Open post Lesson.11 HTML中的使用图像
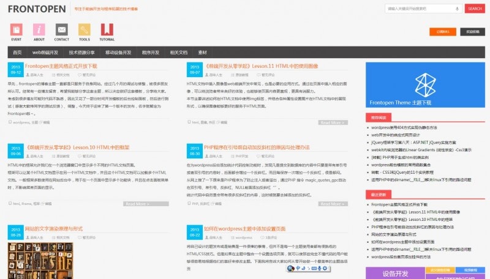Image resolution: width=490 pixels, height=279 pixels. tap(261, 66)
